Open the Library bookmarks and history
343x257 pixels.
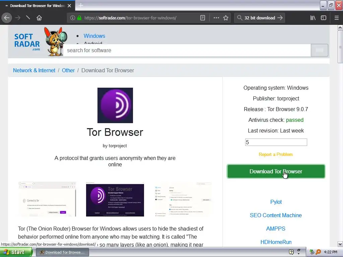click(313, 18)
